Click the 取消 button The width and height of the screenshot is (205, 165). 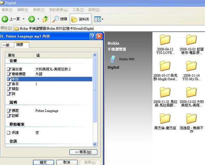pos(67,162)
